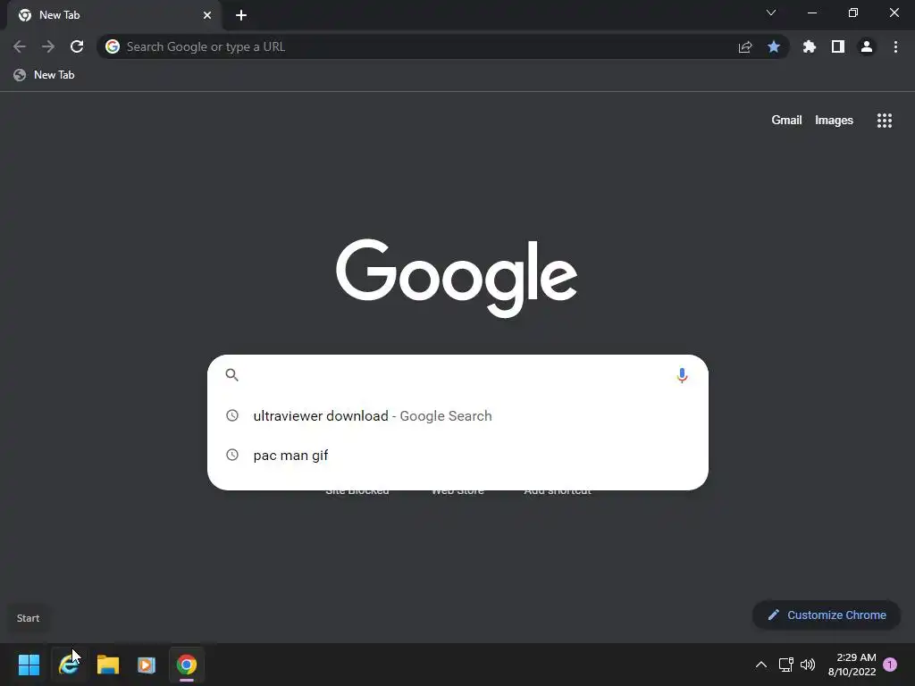Reload the page with the refresh icon
Viewport: 915px width, 686px height.
pos(77,46)
